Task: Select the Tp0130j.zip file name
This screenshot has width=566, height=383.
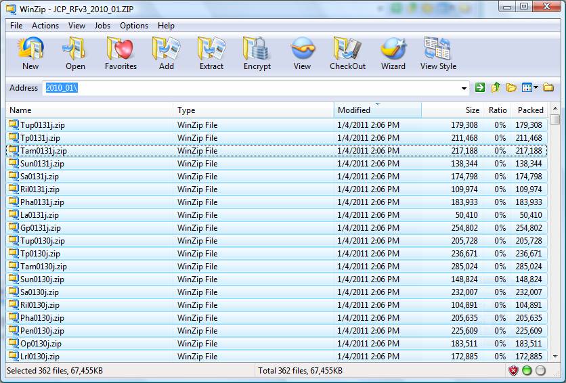Action: [40, 254]
